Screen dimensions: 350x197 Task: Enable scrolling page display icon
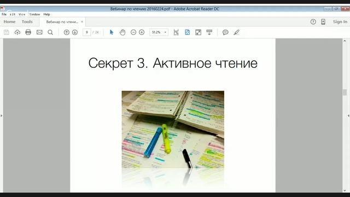tap(176, 32)
